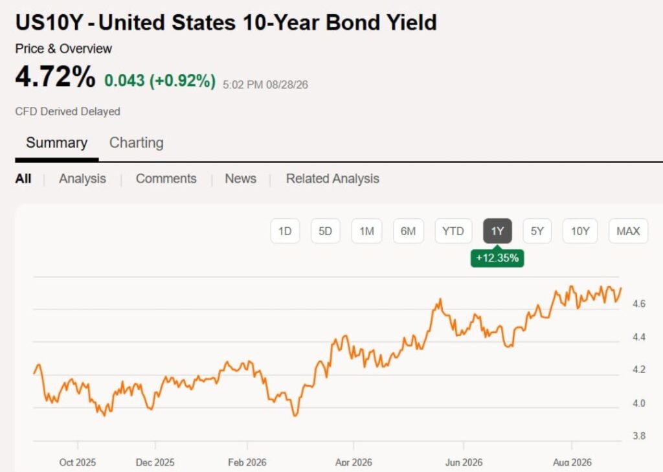
Task: Filter feed by Related Analysis
Action: pyautogui.click(x=332, y=179)
